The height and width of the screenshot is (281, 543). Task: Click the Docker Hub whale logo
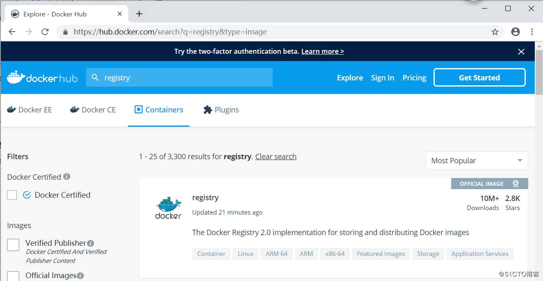[x=42, y=78]
